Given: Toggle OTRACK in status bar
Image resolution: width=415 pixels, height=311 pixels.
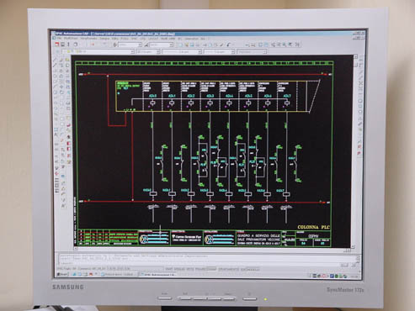Looking at the screenshot, I should (228, 269).
